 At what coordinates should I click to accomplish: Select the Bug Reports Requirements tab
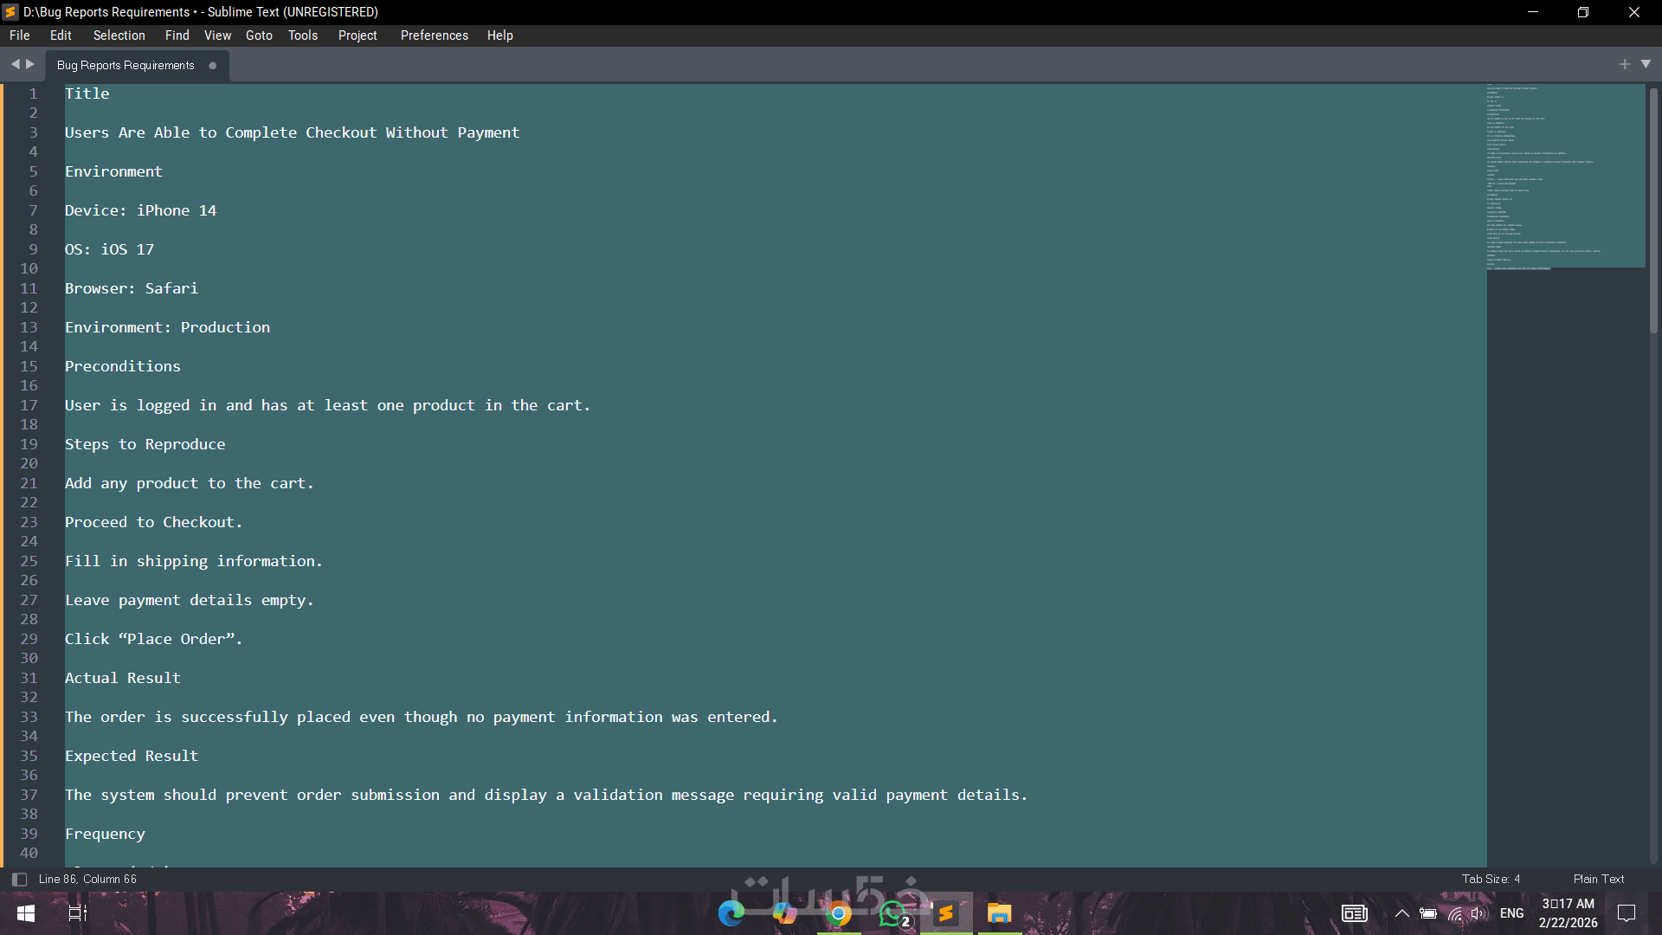coord(126,66)
